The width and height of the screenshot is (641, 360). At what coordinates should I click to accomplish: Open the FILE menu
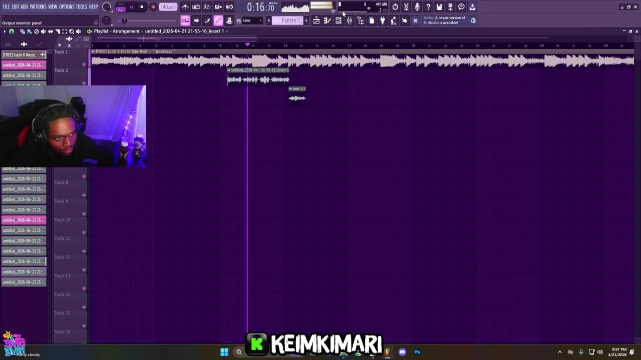(x=6, y=7)
